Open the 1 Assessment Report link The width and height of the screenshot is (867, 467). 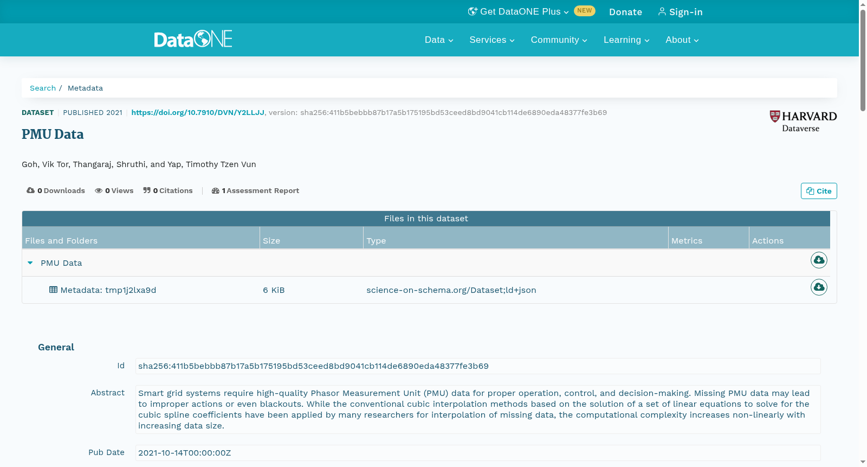[255, 190]
